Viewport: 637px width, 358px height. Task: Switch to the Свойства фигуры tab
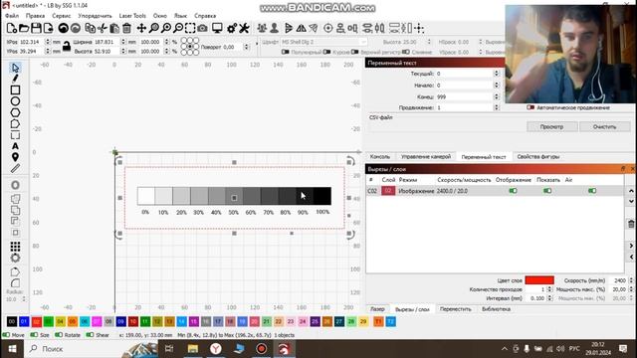537,157
